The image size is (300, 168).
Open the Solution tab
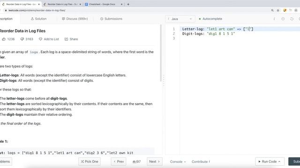[38, 19]
